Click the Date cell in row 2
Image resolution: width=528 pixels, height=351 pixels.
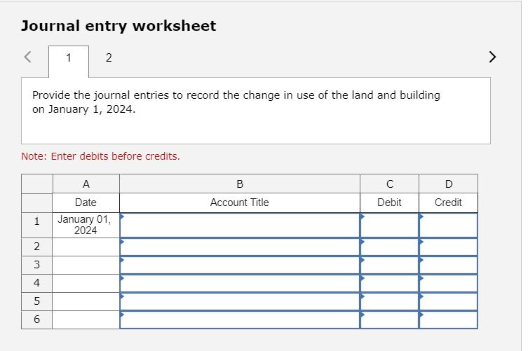tap(86, 247)
